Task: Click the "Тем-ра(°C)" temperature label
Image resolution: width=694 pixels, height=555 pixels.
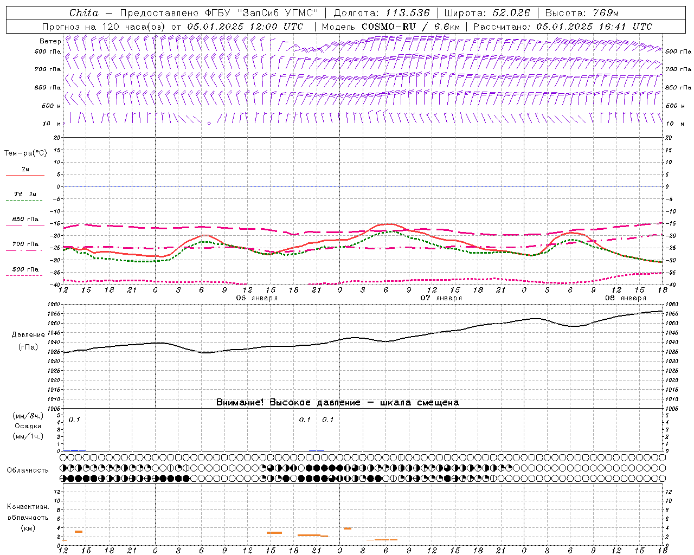Action: (x=25, y=153)
